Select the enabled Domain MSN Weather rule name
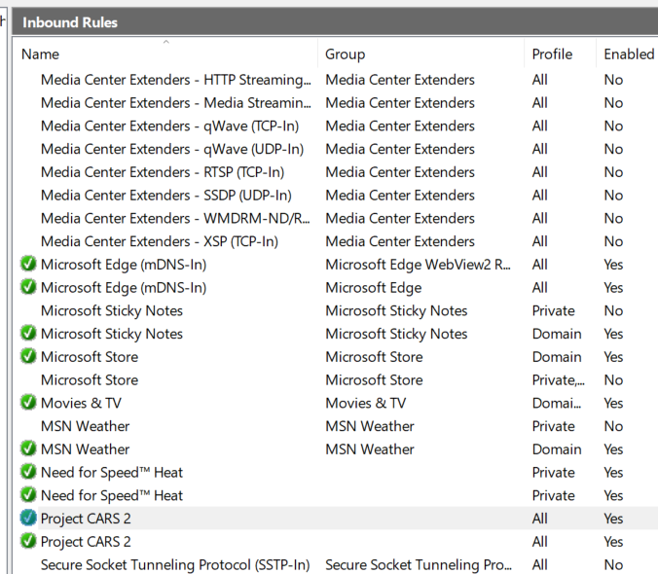Image resolution: width=658 pixels, height=574 pixels. click(86, 448)
